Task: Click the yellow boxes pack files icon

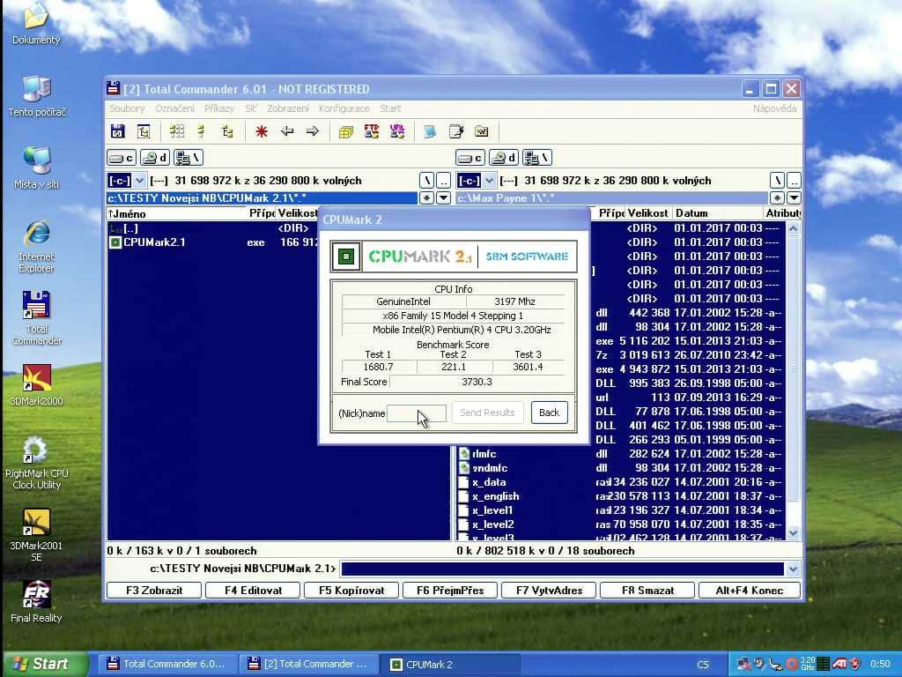Action: [345, 131]
